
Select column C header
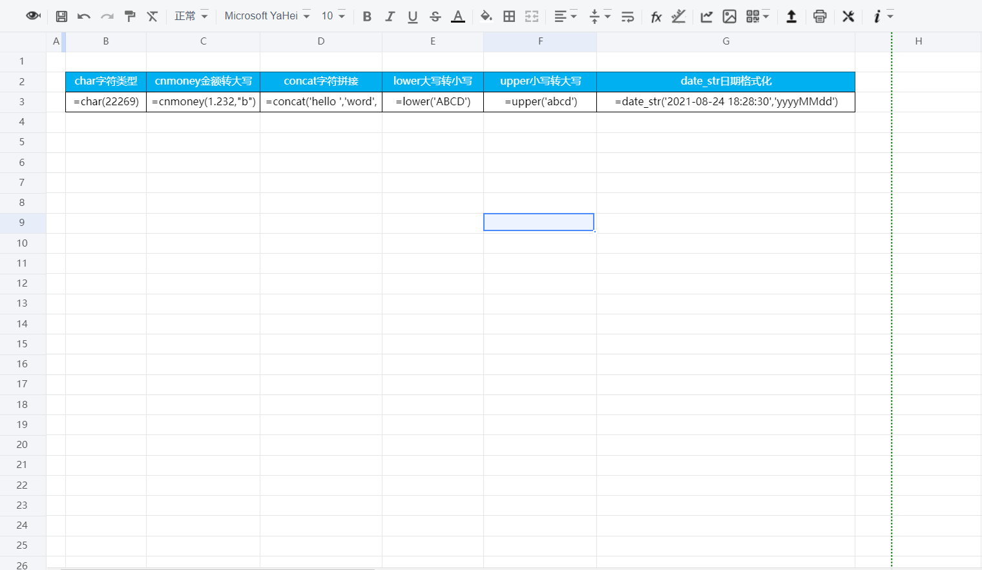pyautogui.click(x=204, y=41)
